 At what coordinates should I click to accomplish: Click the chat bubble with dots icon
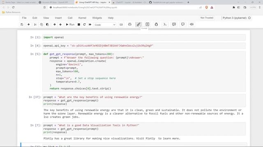coord(174,24)
